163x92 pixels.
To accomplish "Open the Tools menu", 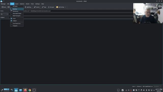I will [32, 4].
